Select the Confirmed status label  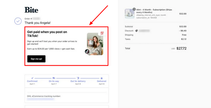pyautogui.click(x=32, y=81)
